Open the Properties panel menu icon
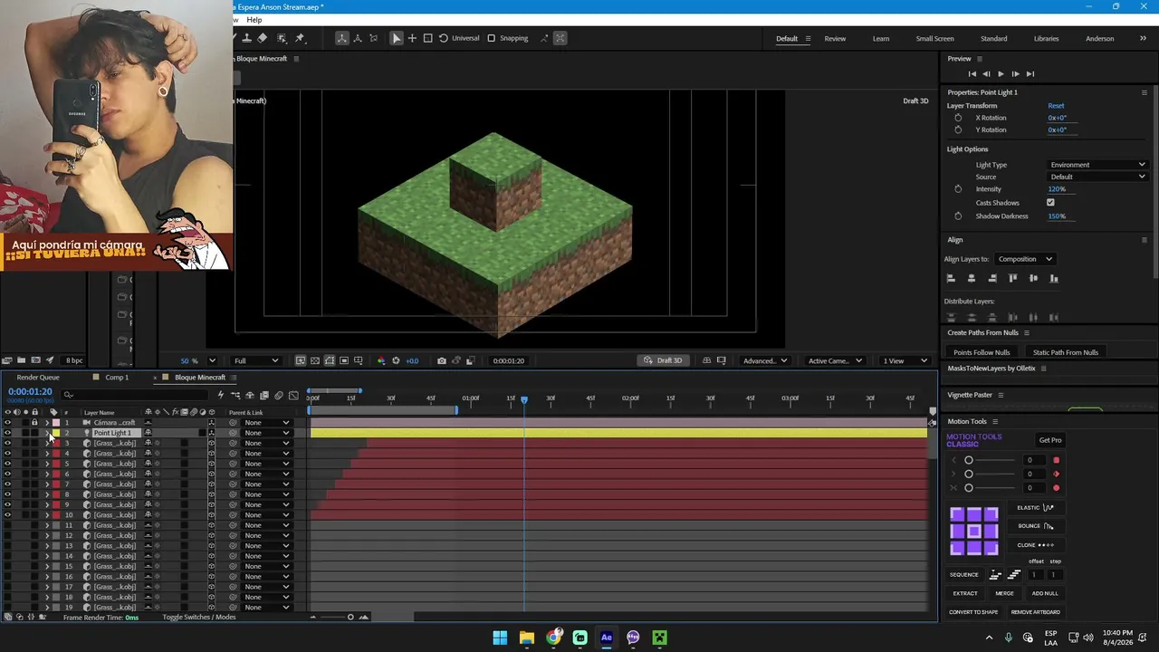The image size is (1159, 652). click(x=1144, y=92)
